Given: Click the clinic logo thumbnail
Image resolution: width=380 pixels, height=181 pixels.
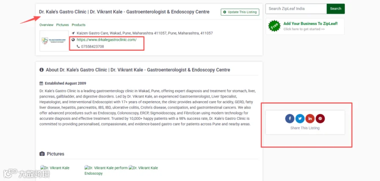Looking at the screenshot, I should coord(54,41).
